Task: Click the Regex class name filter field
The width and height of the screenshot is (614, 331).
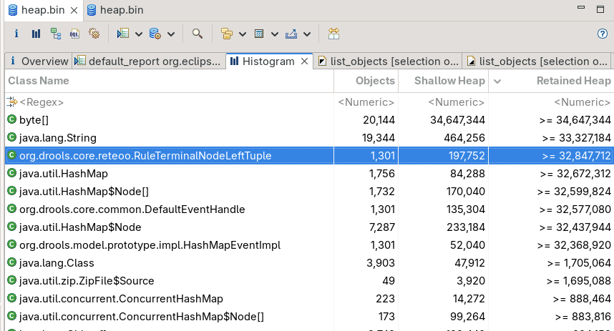Action: pyautogui.click(x=169, y=102)
